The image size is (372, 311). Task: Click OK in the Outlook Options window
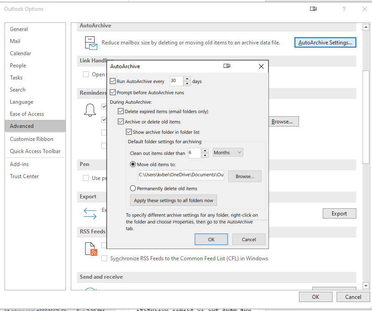[x=316, y=297]
